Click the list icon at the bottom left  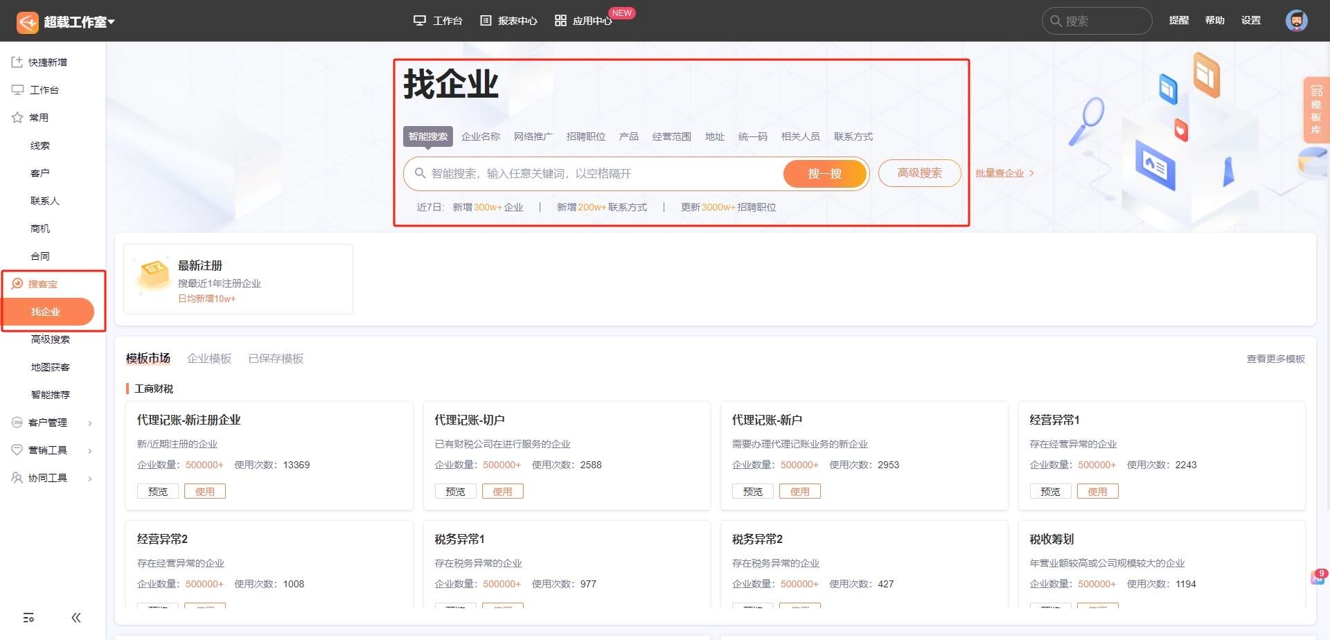(x=29, y=617)
